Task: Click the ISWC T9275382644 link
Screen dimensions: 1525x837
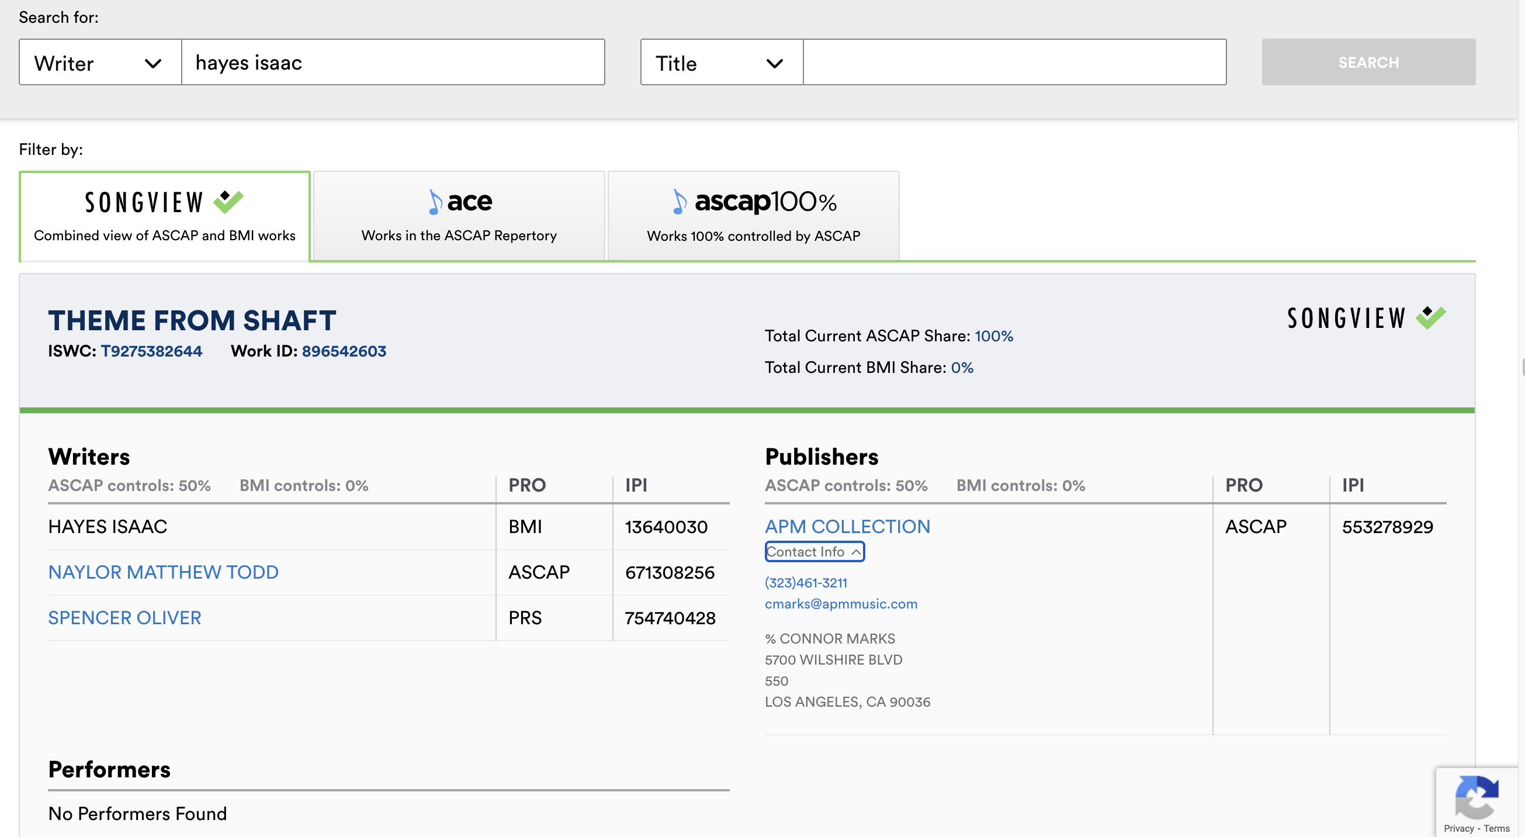Action: [x=151, y=351]
